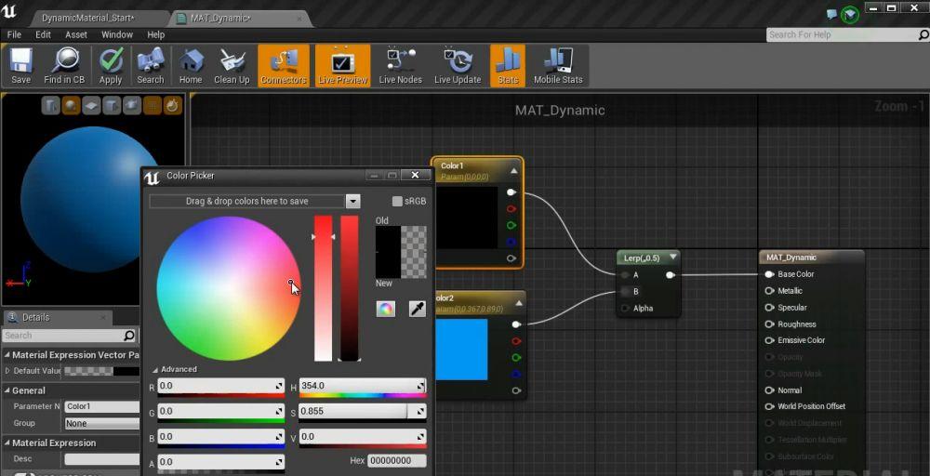Enable the sRGB checkbox
The height and width of the screenshot is (476, 930).
[397, 201]
